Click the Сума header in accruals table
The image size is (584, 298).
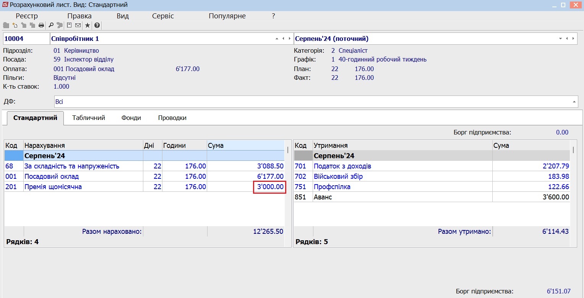(x=246, y=146)
